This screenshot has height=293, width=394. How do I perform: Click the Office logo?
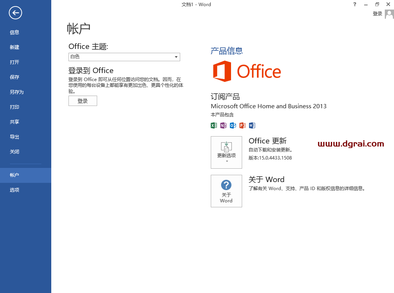(x=247, y=72)
